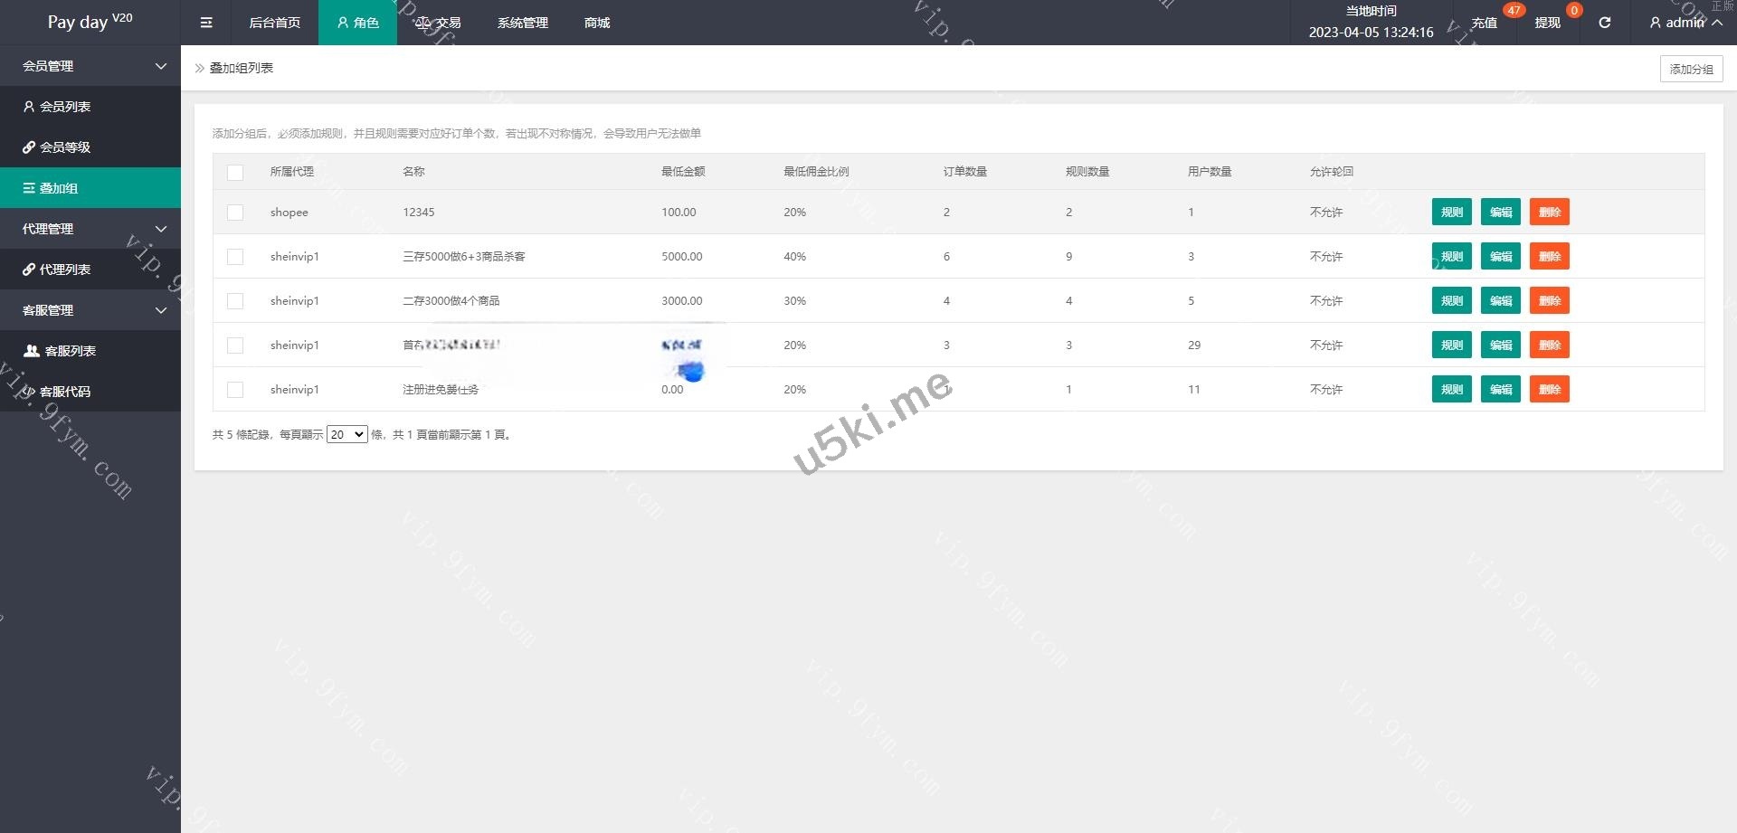Click the 添加分组 button
The width and height of the screenshot is (1737, 833).
point(1690,69)
